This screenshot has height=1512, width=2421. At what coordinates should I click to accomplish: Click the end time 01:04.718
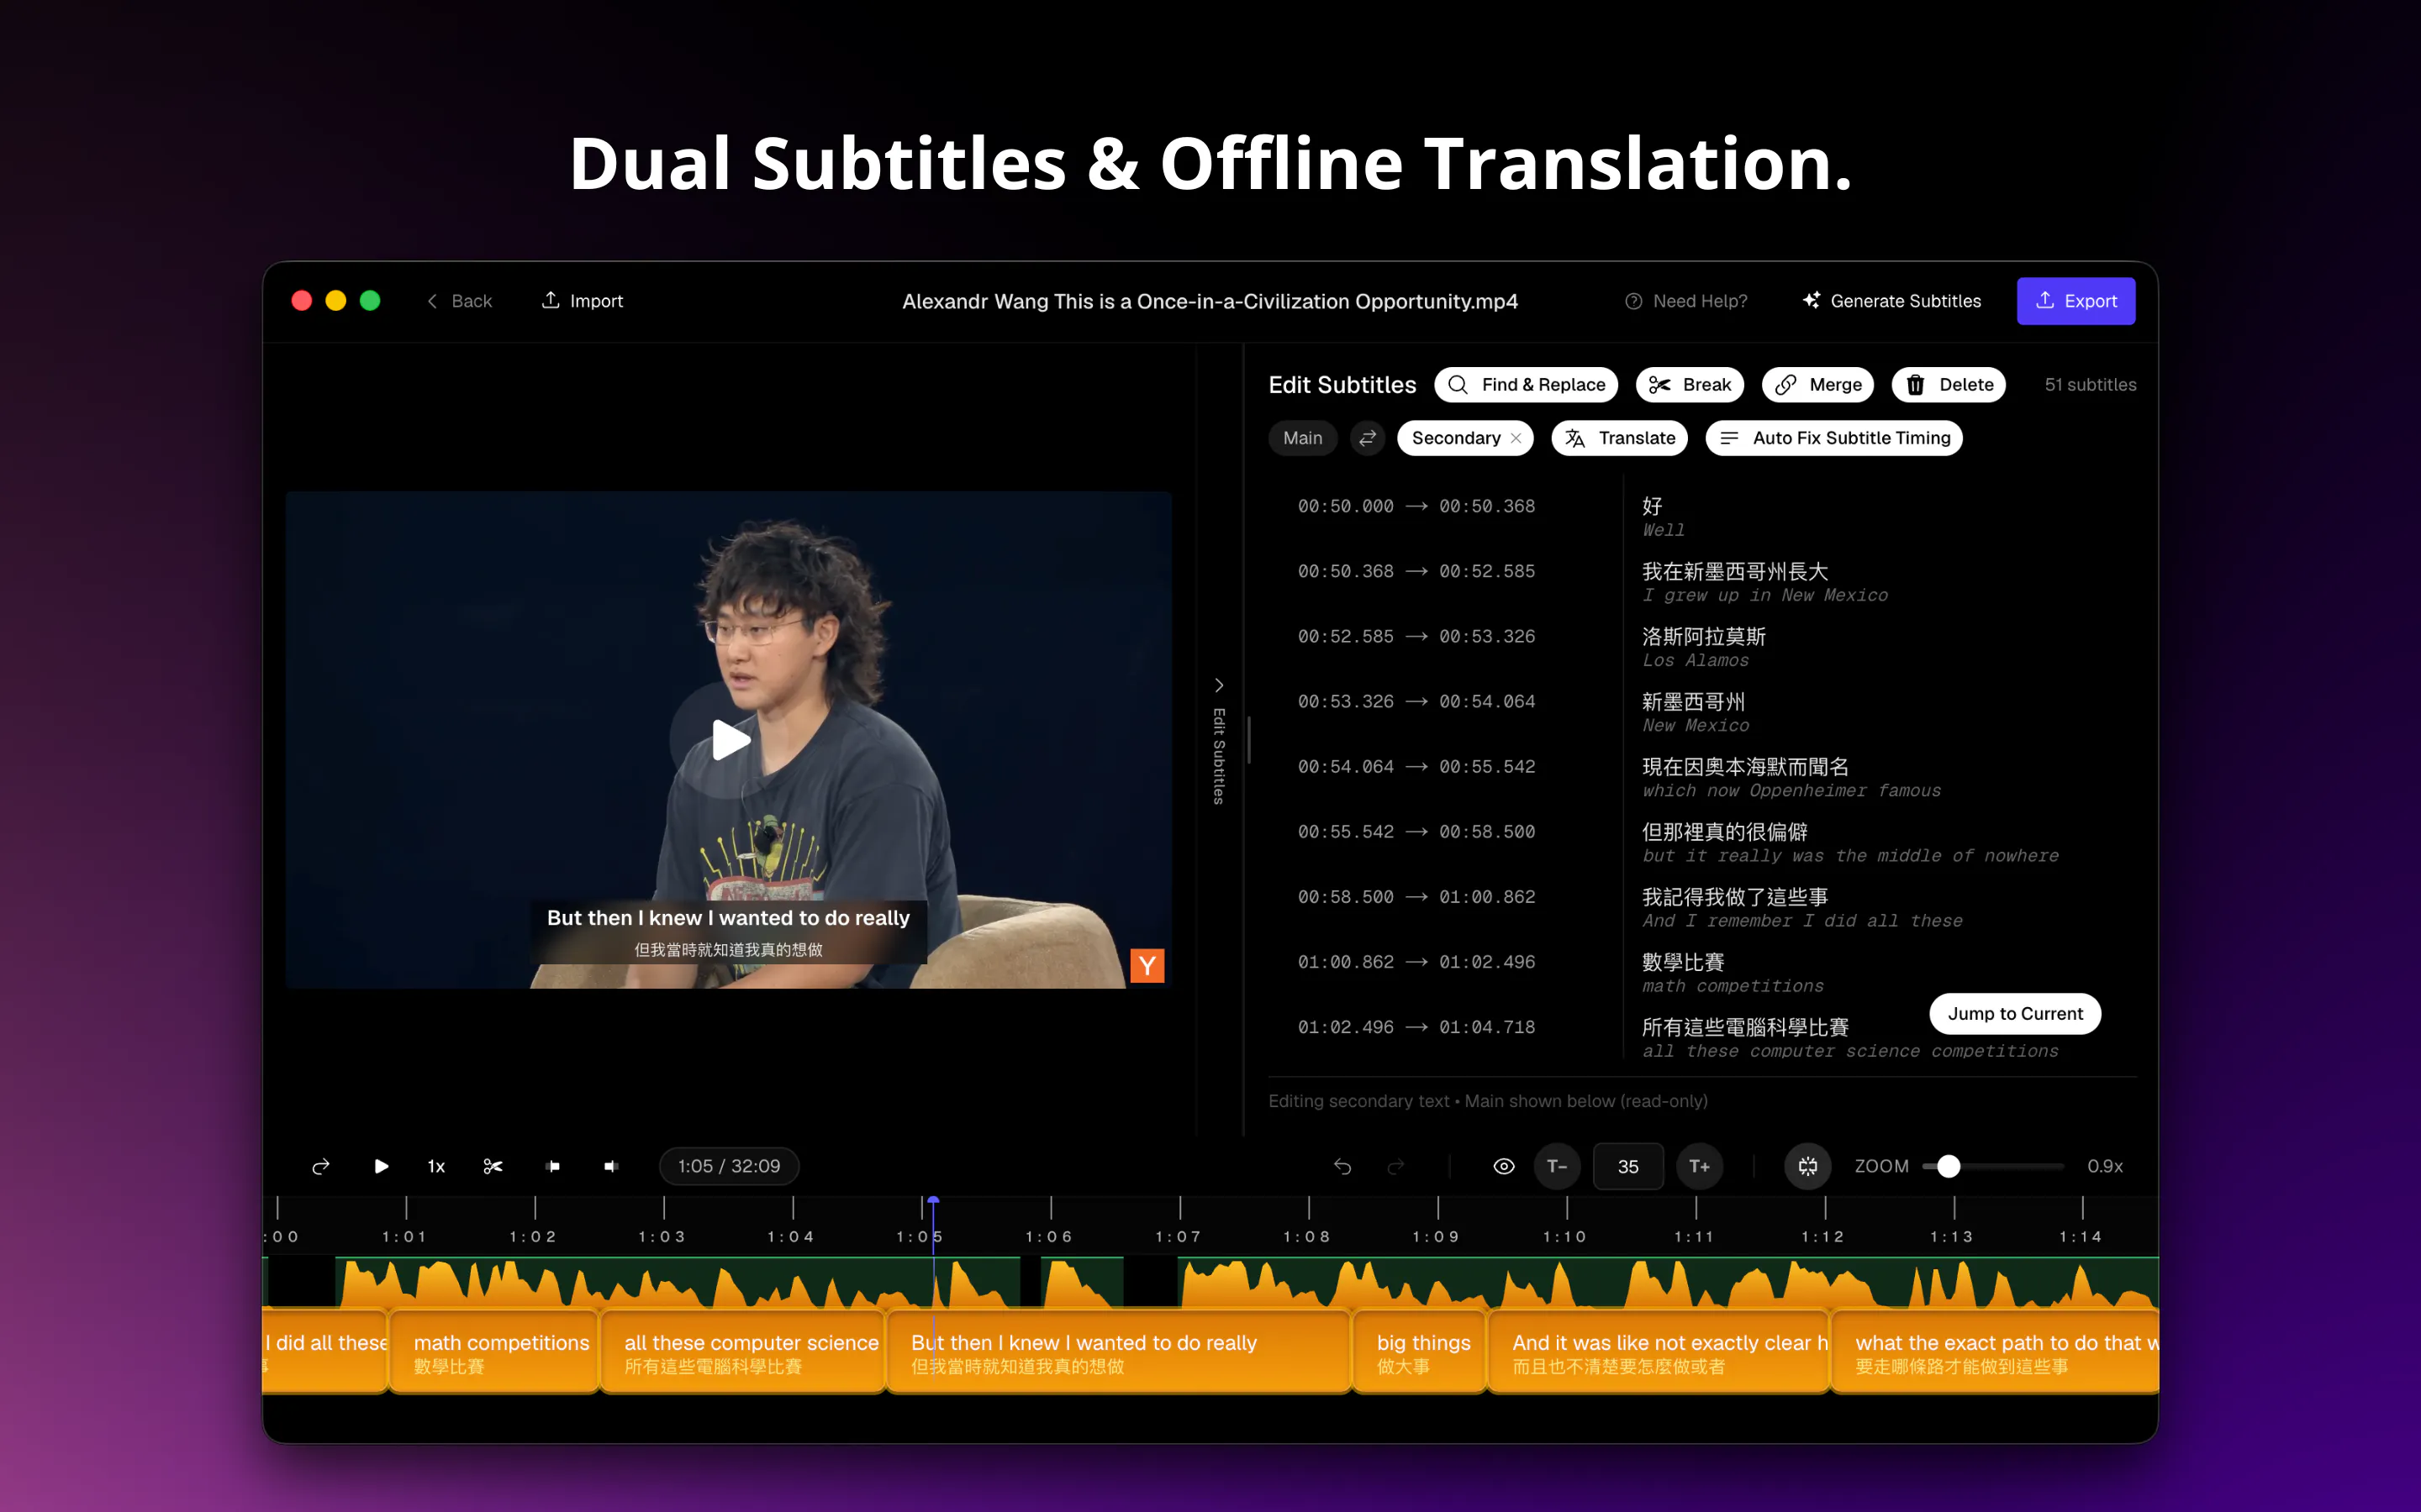[1486, 1026]
